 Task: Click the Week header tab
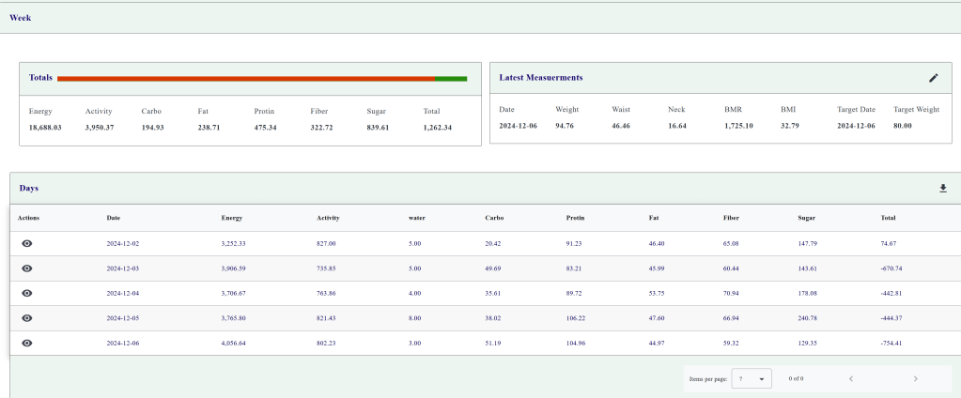click(20, 18)
